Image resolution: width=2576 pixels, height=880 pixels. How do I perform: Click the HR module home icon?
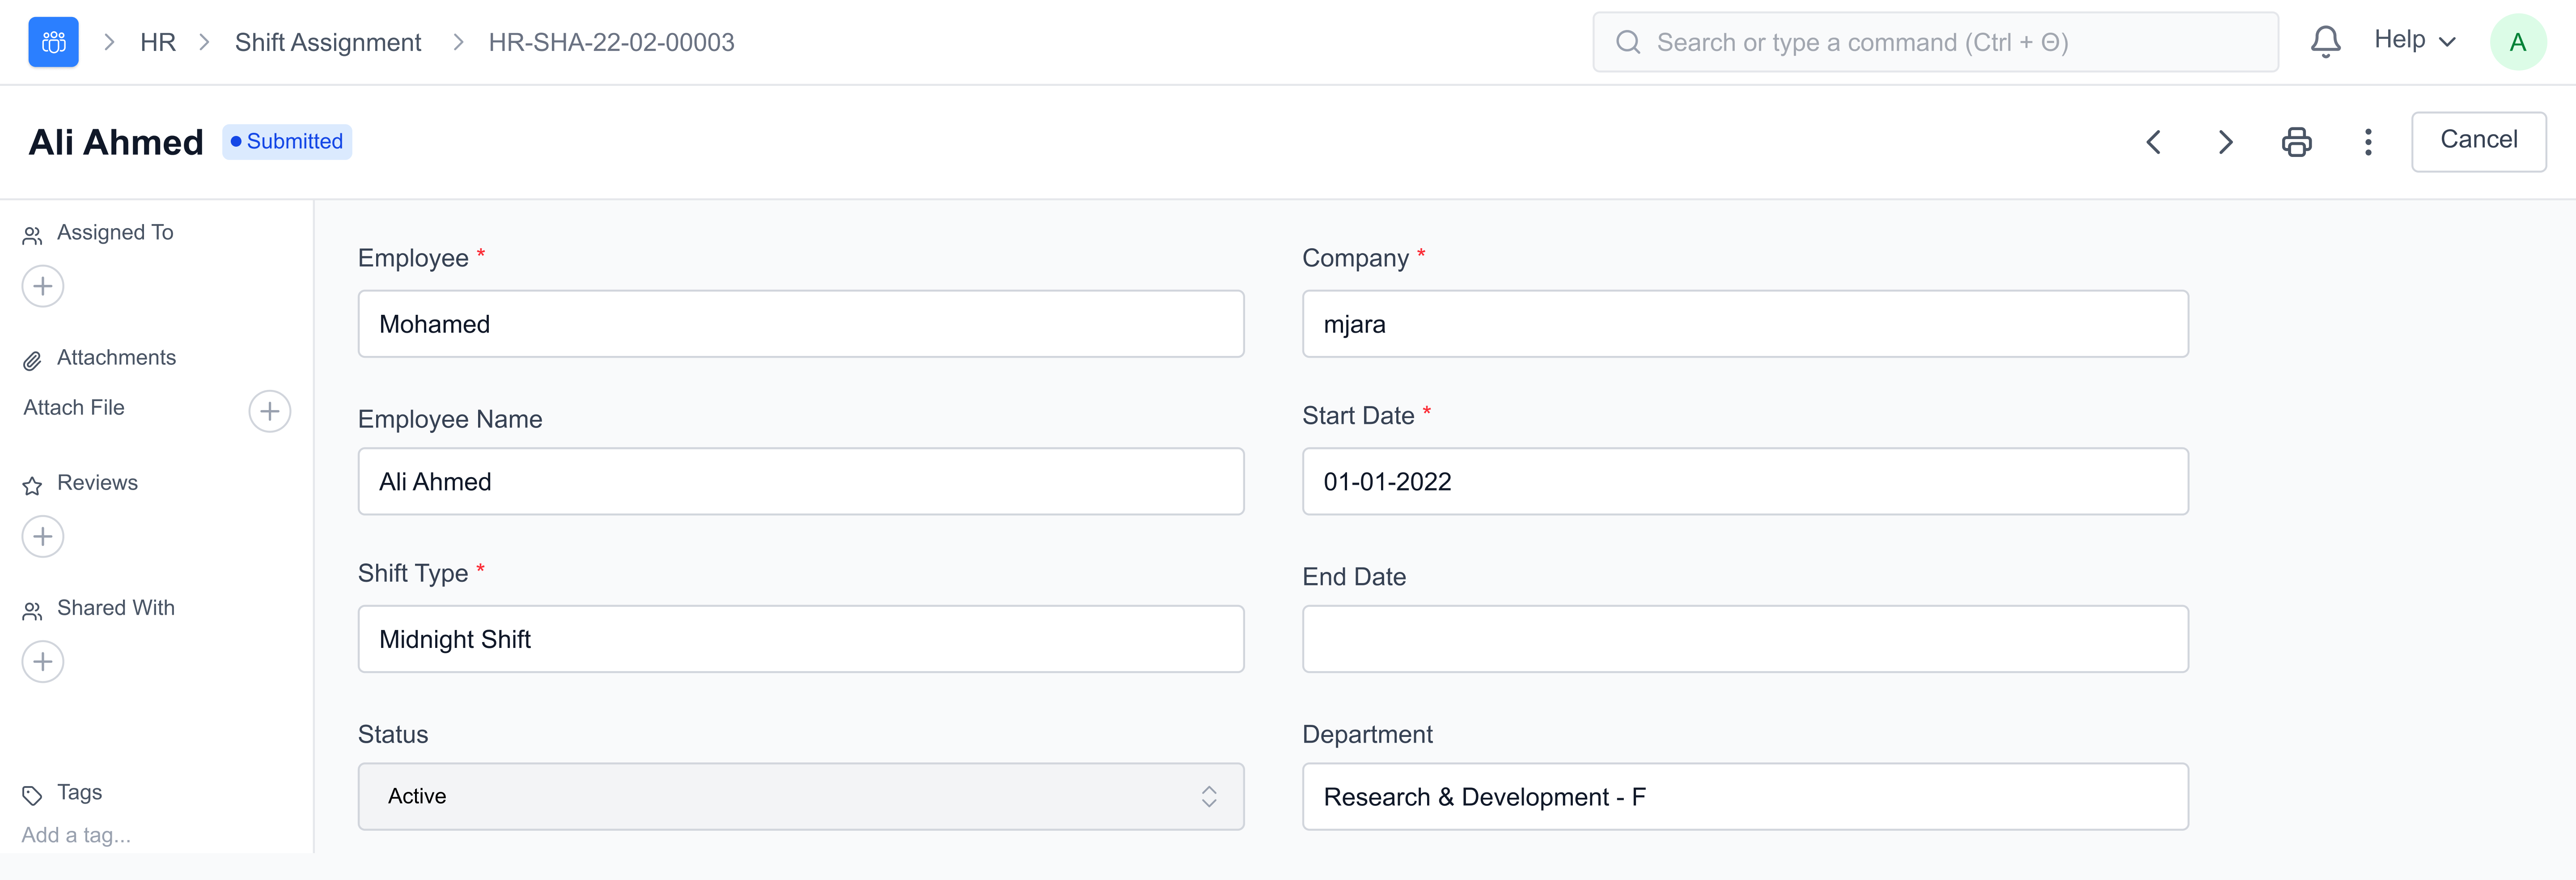pos(53,42)
